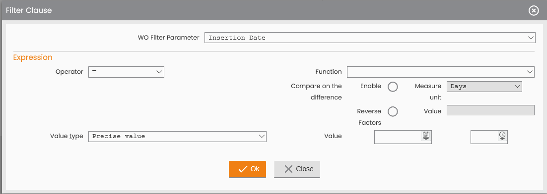Select the Expression section heading
Screen dimensions: 547x194
tap(33, 57)
